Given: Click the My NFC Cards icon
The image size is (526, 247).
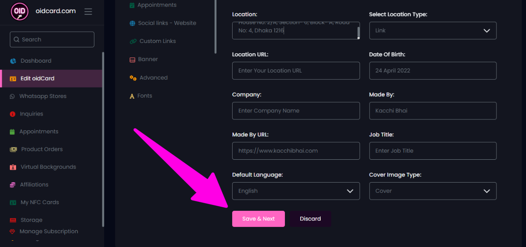Looking at the screenshot, I should point(13,202).
